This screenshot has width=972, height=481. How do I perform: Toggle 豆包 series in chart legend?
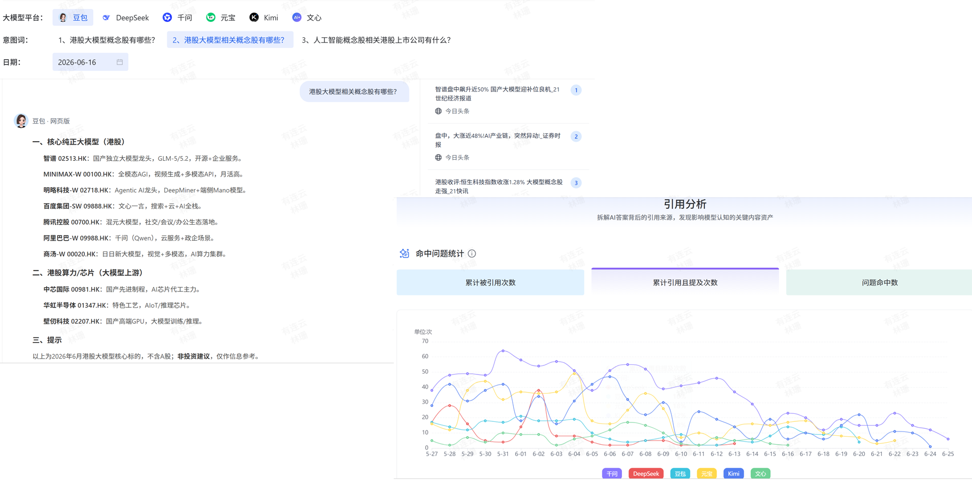(x=680, y=474)
